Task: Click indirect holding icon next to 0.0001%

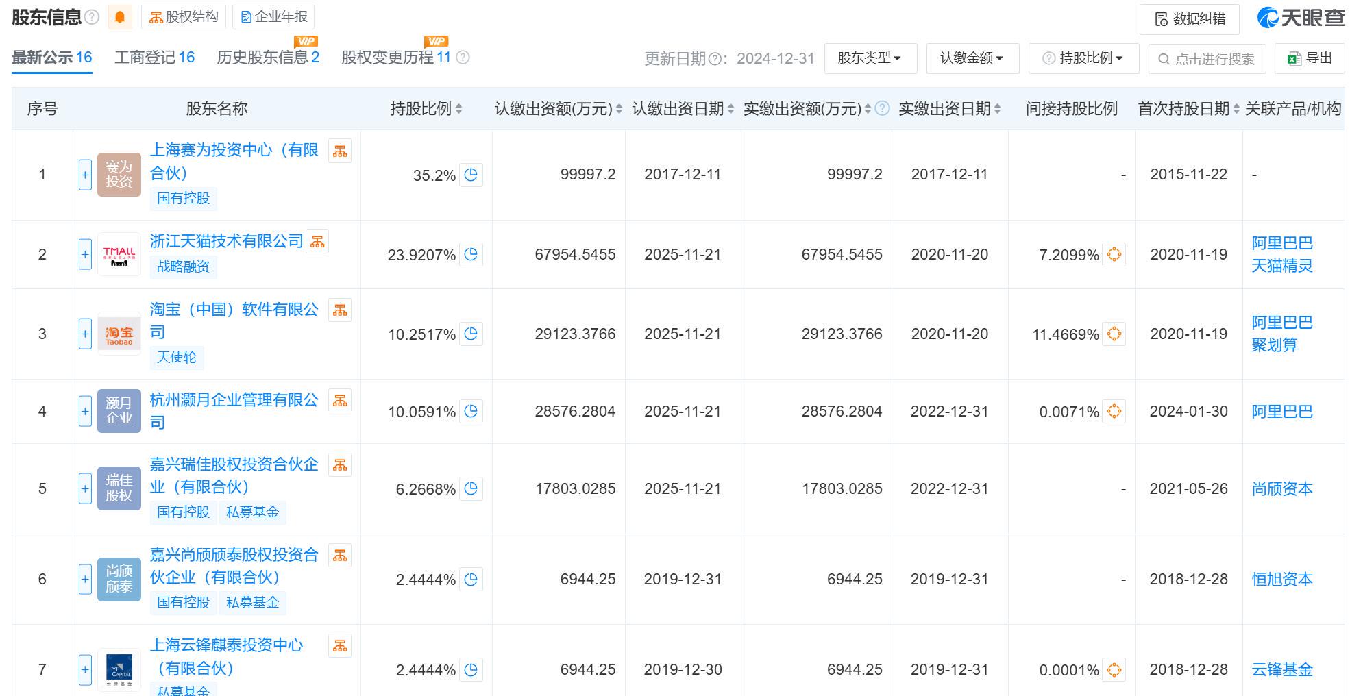Action: [x=1114, y=669]
